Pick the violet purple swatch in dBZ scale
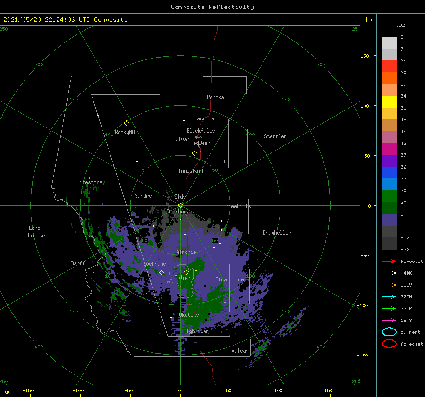425x397 pixels. (389, 160)
